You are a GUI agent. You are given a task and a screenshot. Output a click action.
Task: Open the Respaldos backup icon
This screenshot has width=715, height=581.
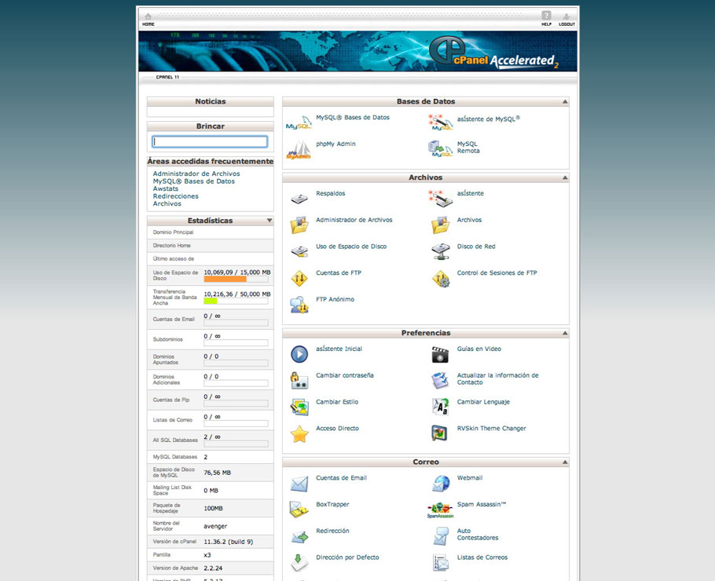299,199
